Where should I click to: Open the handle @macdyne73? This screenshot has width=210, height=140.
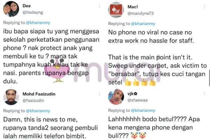(140, 13)
